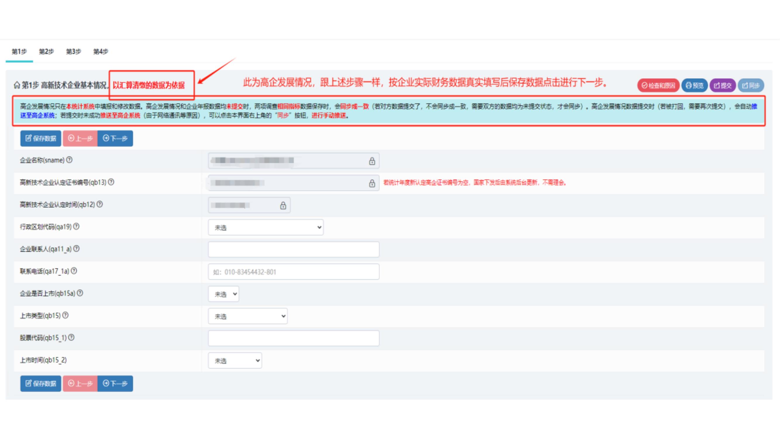
Task: Click lock icon in 企业名称 field
Action: [x=372, y=161]
